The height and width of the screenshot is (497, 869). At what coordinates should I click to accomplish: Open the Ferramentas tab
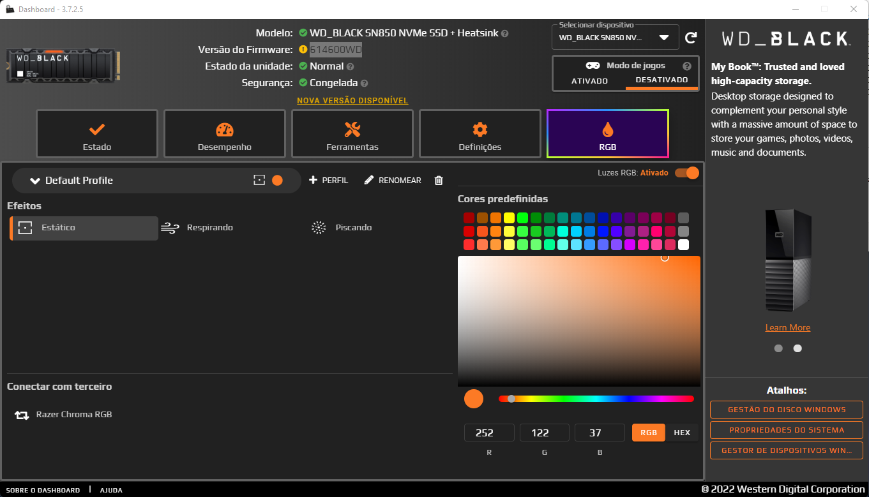point(352,133)
